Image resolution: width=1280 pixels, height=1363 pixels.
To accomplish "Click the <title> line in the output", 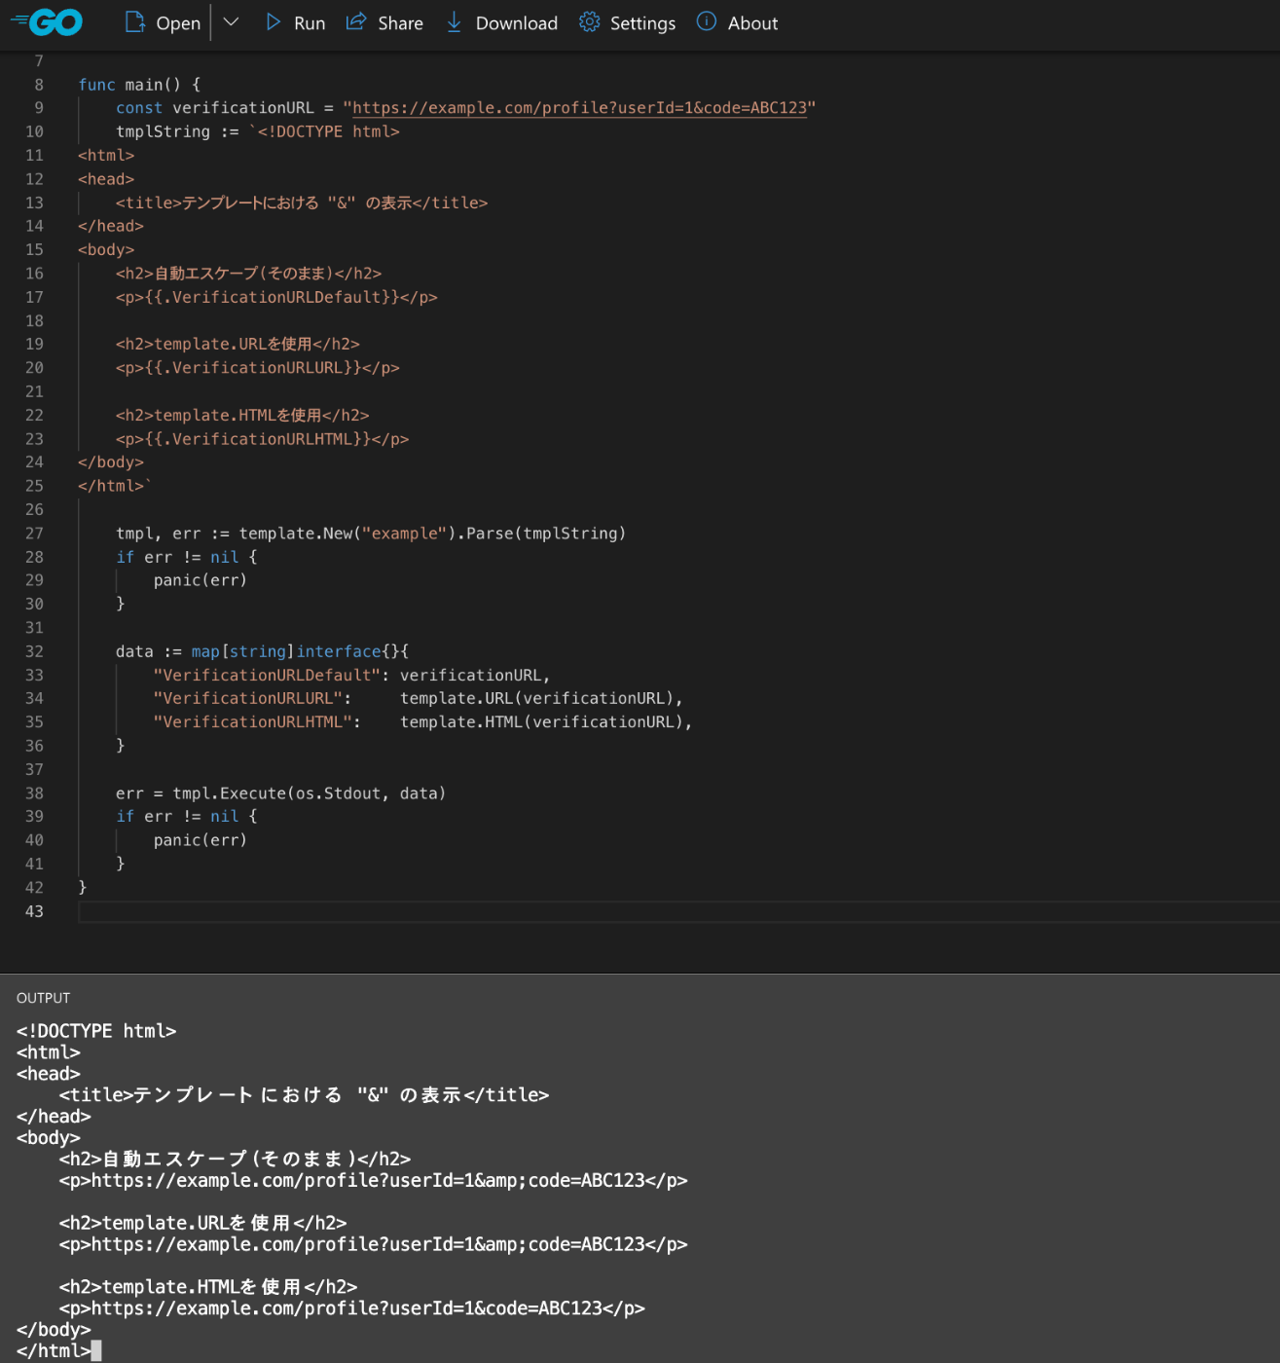I will coord(305,1095).
